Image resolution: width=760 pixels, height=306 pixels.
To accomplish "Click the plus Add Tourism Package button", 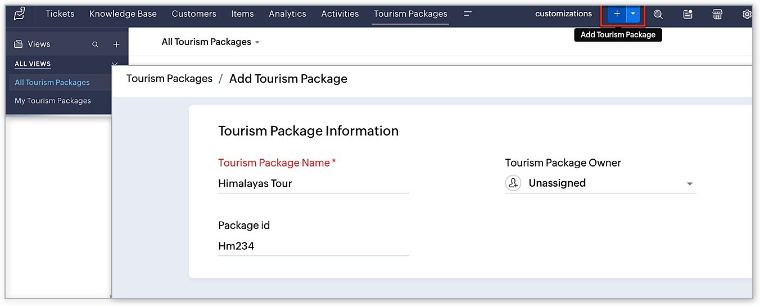I will click(x=617, y=14).
